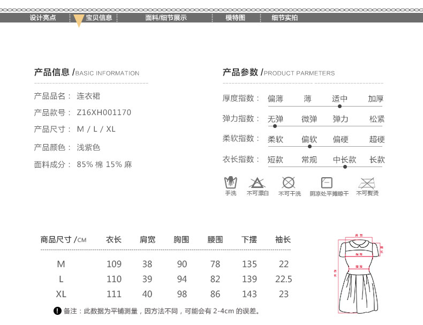Screen dimensions: 423x325
Task: Click the thickness indicator dot under 适中
Action: click(x=339, y=106)
